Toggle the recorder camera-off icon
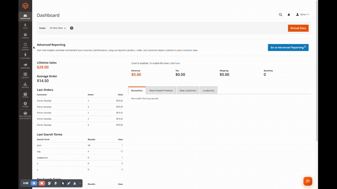The image size is (337, 189). click(x=49, y=183)
